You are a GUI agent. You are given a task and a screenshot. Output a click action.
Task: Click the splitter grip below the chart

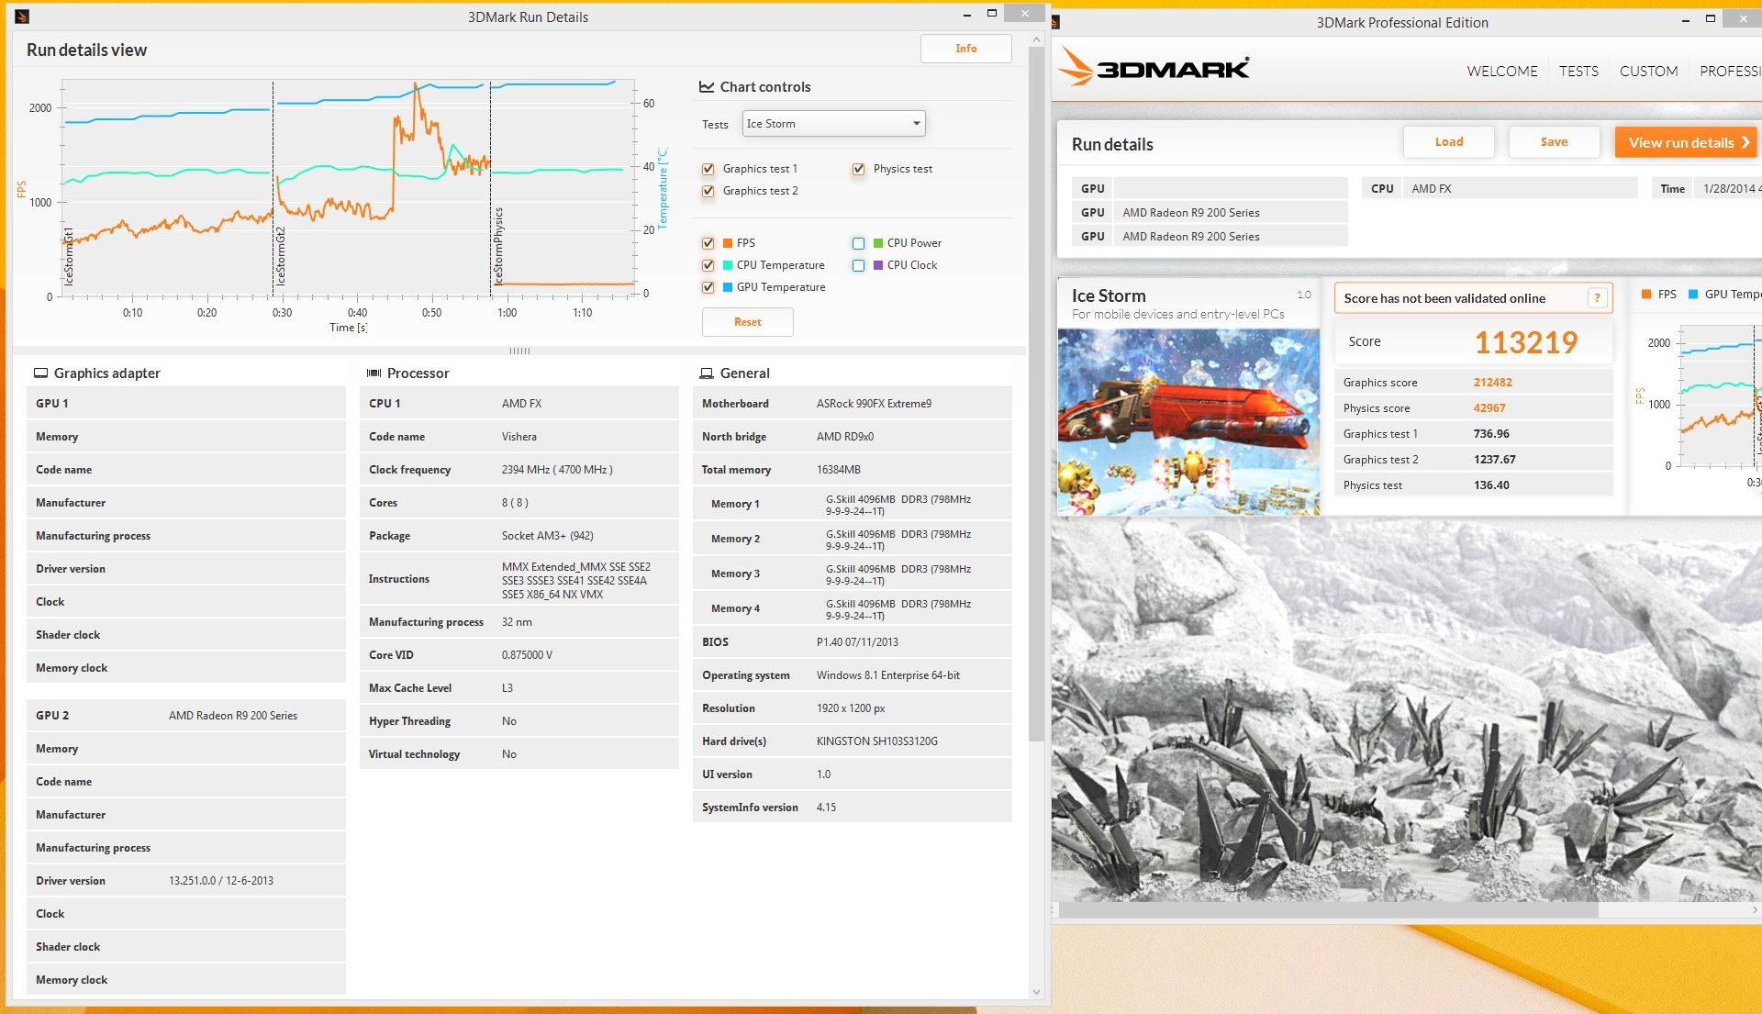point(519,351)
